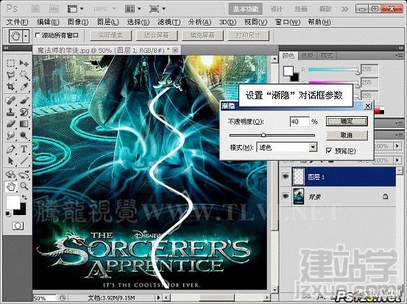
Task: Select the Crop tool
Action: [x=10, y=87]
